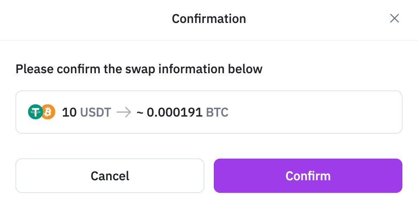Cancel the swap confirmation
Viewport: 418px width, 208px height.
click(110, 176)
